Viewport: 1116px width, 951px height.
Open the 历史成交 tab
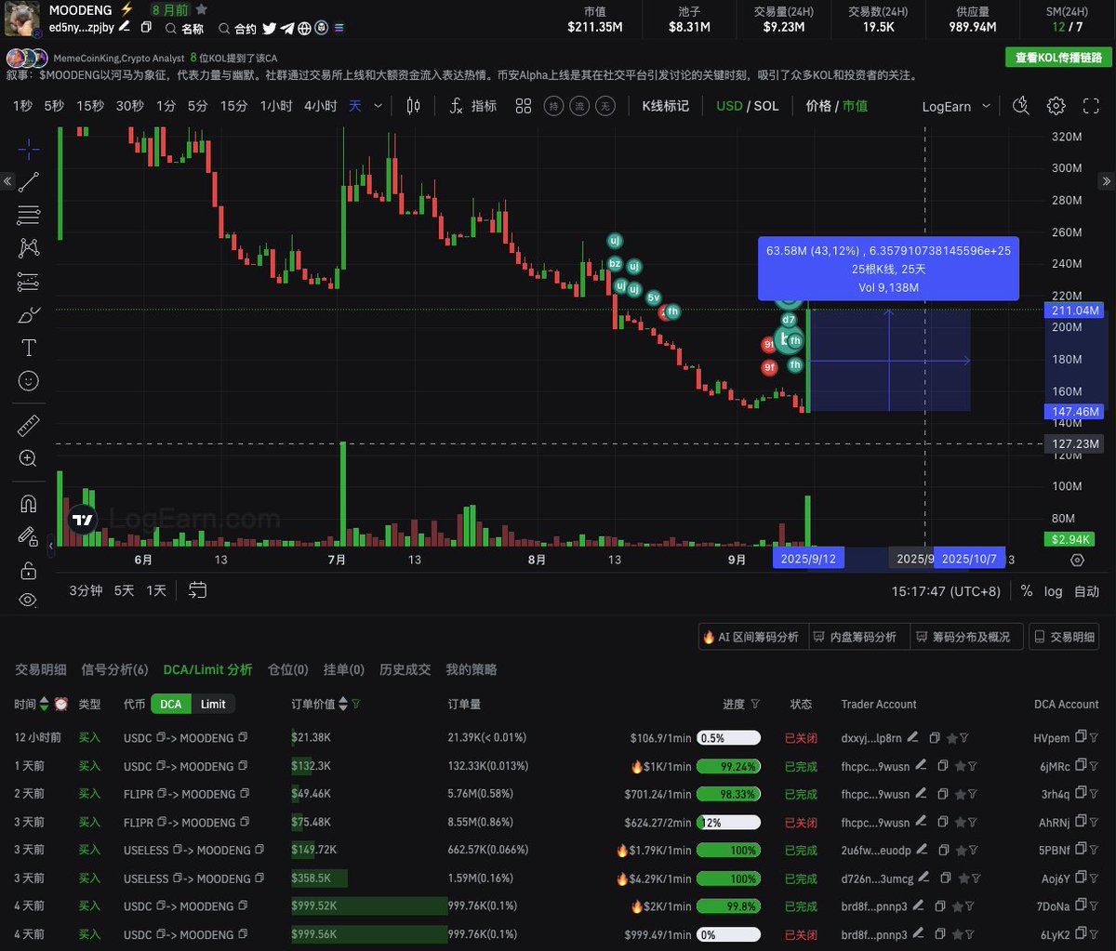click(x=405, y=669)
